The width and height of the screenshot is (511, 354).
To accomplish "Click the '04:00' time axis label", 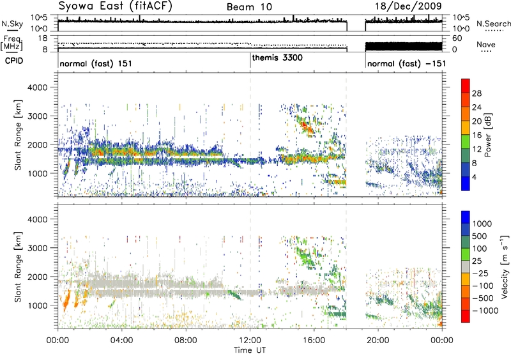I will [121, 341].
